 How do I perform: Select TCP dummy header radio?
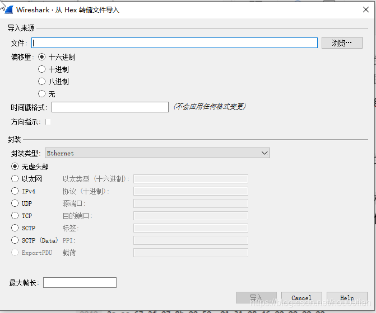15,216
